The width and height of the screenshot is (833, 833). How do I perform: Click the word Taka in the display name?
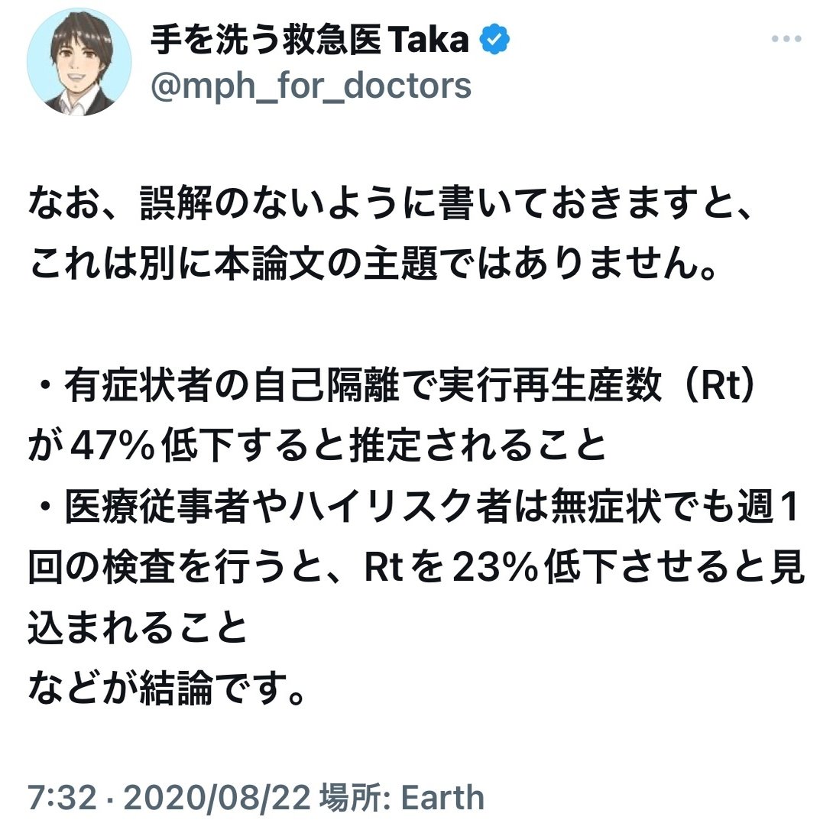point(429,40)
